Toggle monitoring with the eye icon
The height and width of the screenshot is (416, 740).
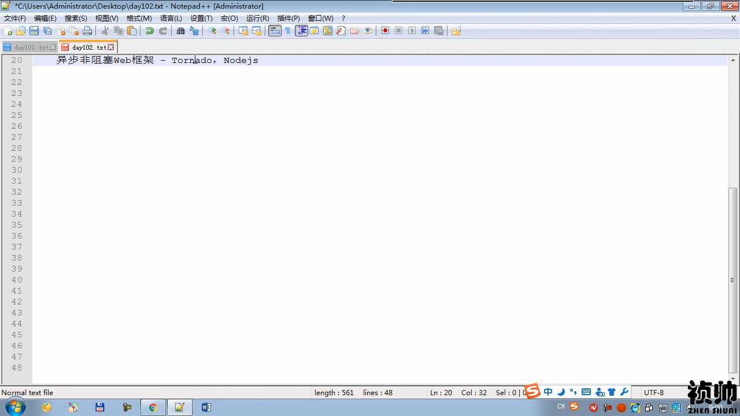point(368,31)
